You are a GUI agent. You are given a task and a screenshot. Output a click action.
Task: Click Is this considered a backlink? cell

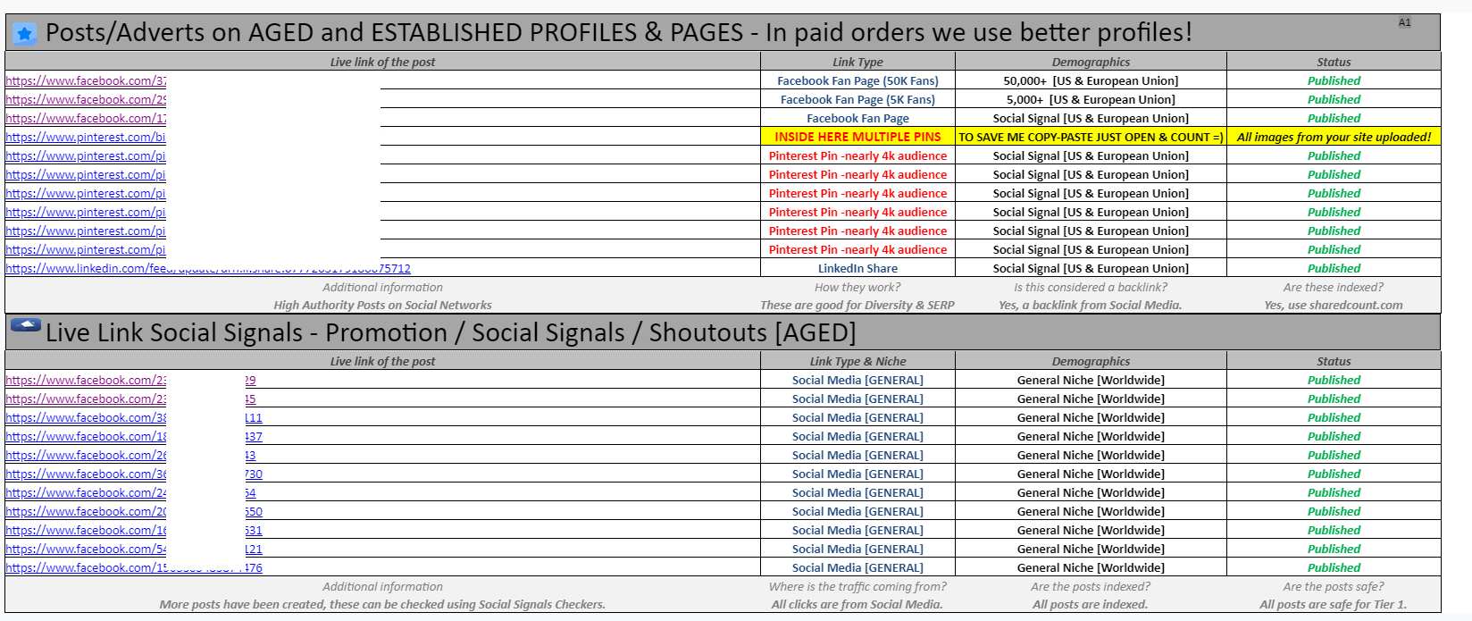[1091, 287]
